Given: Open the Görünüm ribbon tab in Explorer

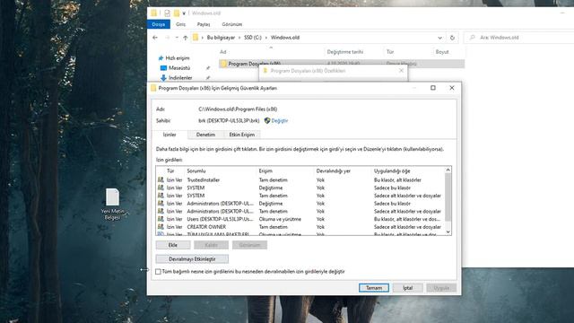Looking at the screenshot, I should tap(232, 24).
